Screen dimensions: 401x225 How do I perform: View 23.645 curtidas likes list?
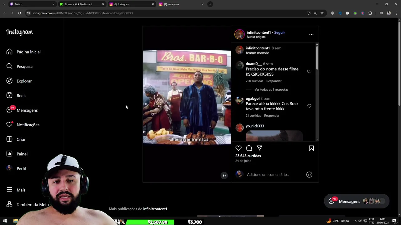[x=248, y=156]
